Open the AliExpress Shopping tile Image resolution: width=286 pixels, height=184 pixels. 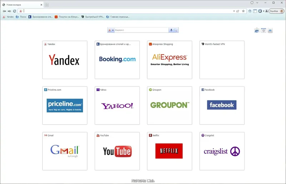(169, 60)
